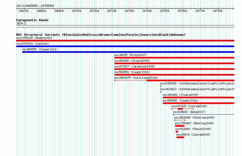This screenshot has width=242, height=156.
Task: Click the nsv589952 (Cooper2011) label
Action: click(x=181, y=100)
